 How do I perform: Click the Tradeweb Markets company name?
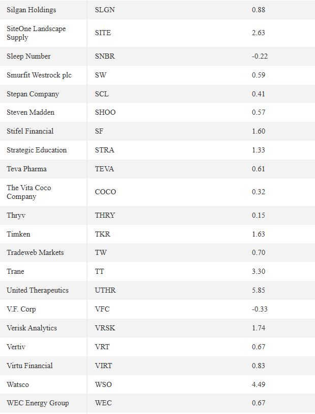(x=35, y=253)
